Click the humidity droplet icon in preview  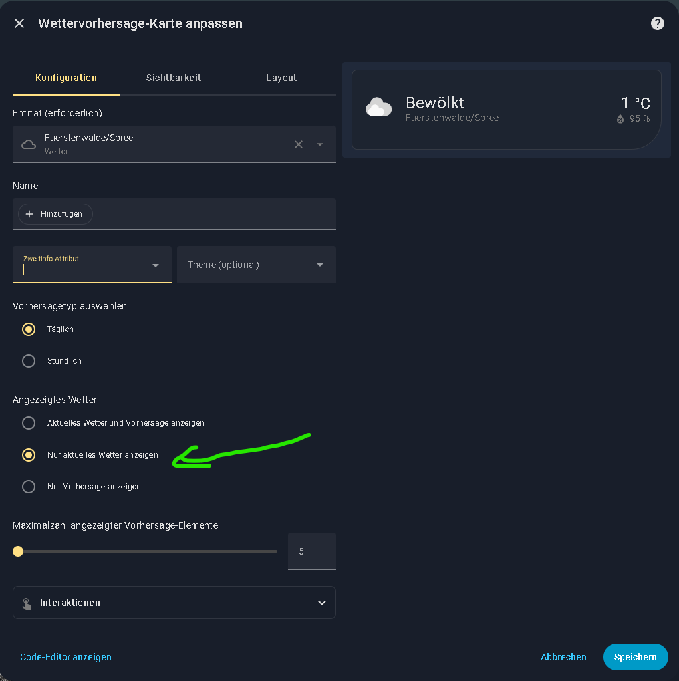point(620,119)
